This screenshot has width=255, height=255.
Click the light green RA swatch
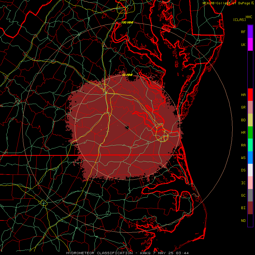[250, 145]
